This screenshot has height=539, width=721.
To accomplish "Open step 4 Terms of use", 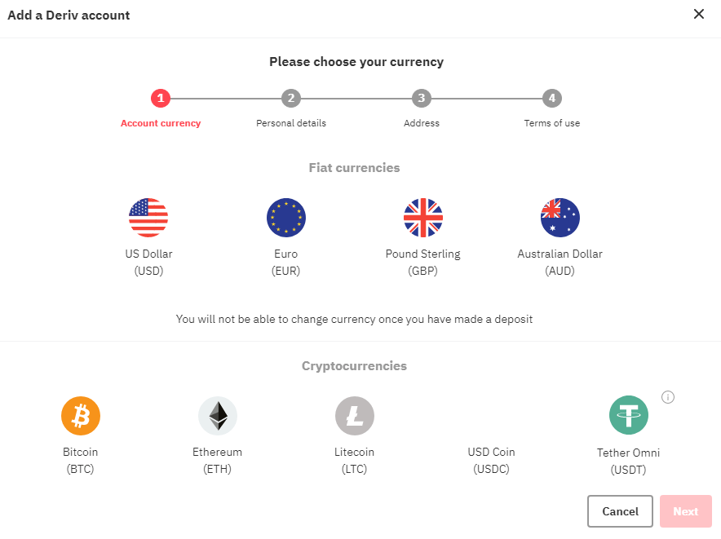I will 551,98.
